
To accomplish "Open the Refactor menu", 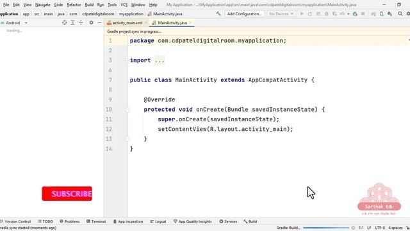I will 74,4.
